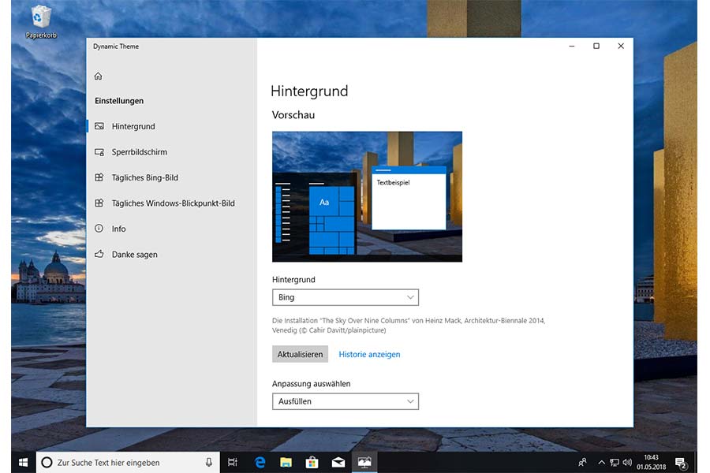Click the volume speaker icon
This screenshot has height=473, width=710.
627,462
